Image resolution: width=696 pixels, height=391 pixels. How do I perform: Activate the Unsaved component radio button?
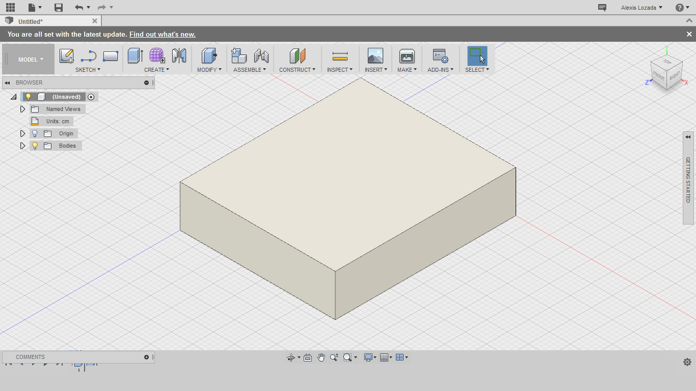tap(91, 97)
